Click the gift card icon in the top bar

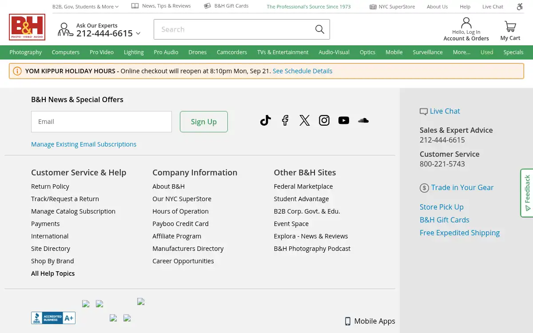tap(207, 6)
